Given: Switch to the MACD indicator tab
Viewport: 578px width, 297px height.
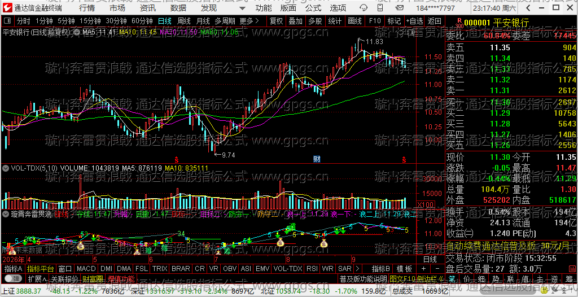Looking at the screenshot, I should [x=87, y=268].
